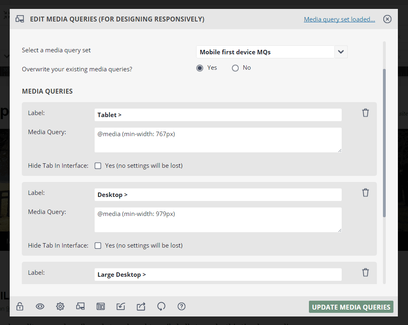Click UPDATE MEDIA QUERIES button
Viewport: 408px width, 325px height.
[351, 307]
